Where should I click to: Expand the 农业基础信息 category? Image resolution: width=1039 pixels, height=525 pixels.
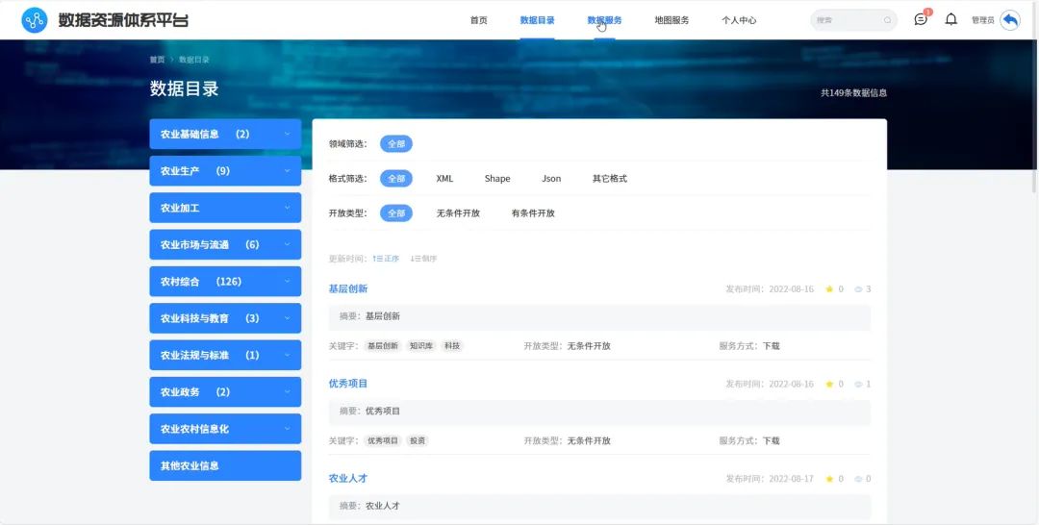(x=225, y=135)
